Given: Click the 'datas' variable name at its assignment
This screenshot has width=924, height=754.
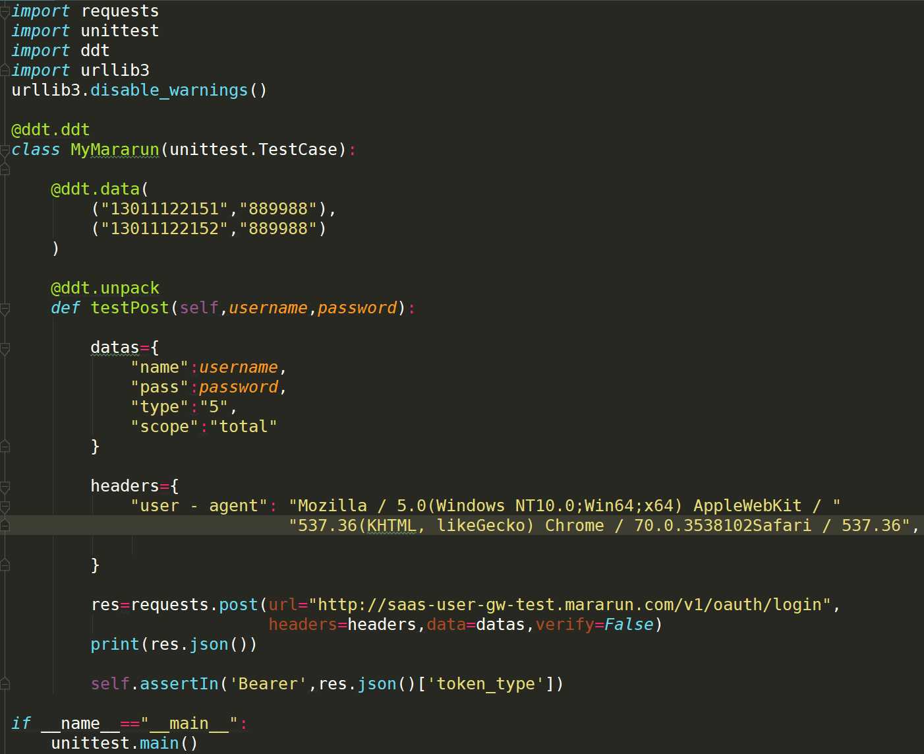Looking at the screenshot, I should (x=115, y=348).
